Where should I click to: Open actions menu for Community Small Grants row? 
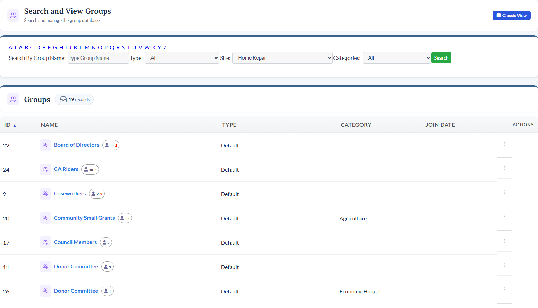pyautogui.click(x=504, y=217)
